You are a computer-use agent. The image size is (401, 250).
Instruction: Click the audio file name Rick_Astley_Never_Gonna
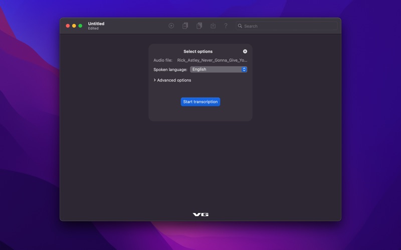pos(212,60)
